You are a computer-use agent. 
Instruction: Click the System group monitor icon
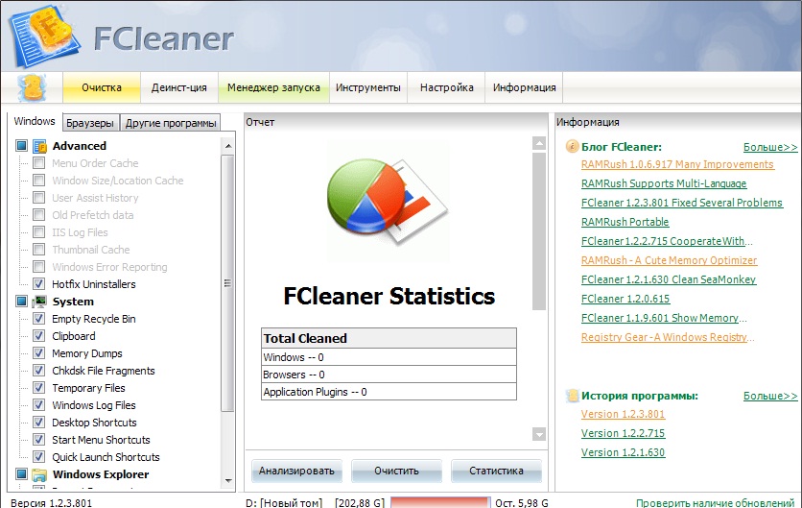point(40,302)
